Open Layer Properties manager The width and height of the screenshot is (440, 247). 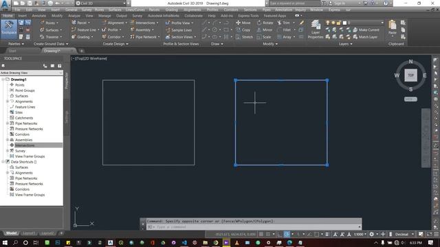[x=316, y=29]
